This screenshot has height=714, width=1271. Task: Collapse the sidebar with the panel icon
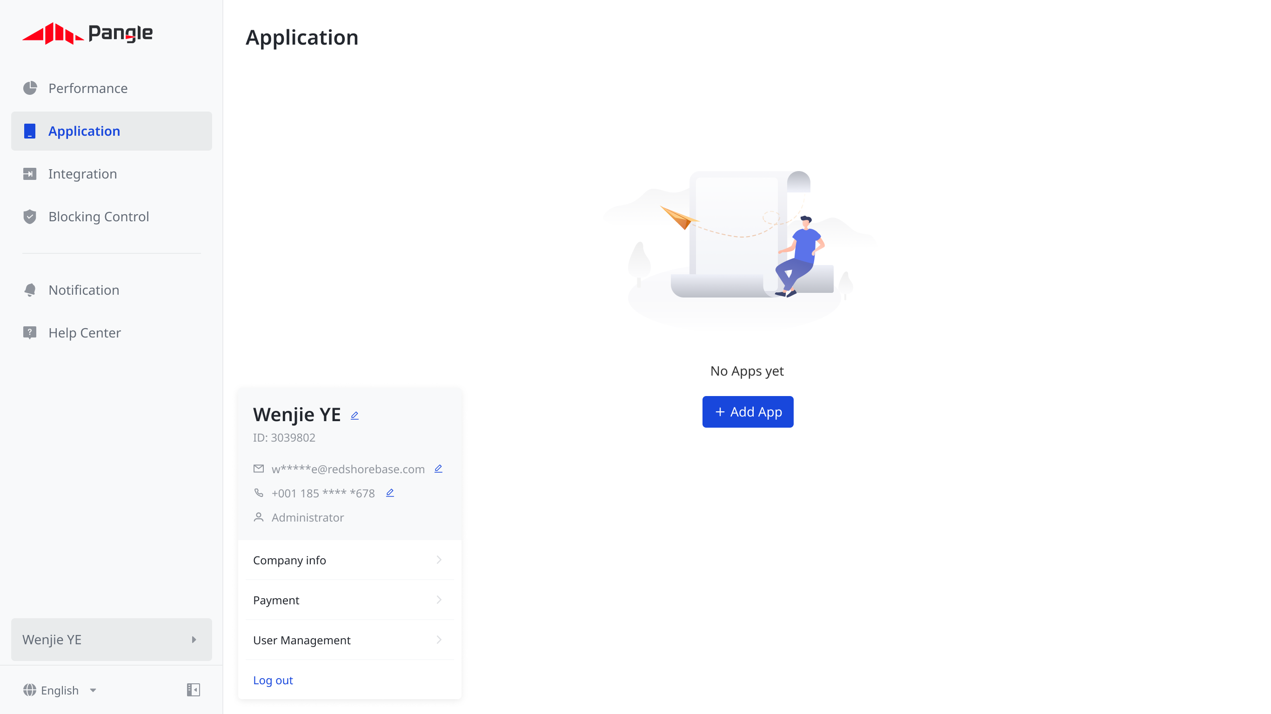[194, 690]
